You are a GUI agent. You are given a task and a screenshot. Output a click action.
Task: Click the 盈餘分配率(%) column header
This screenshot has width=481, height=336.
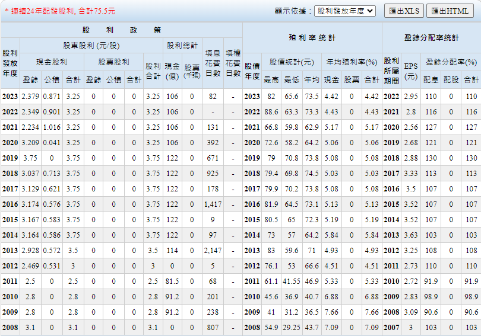coord(451,61)
